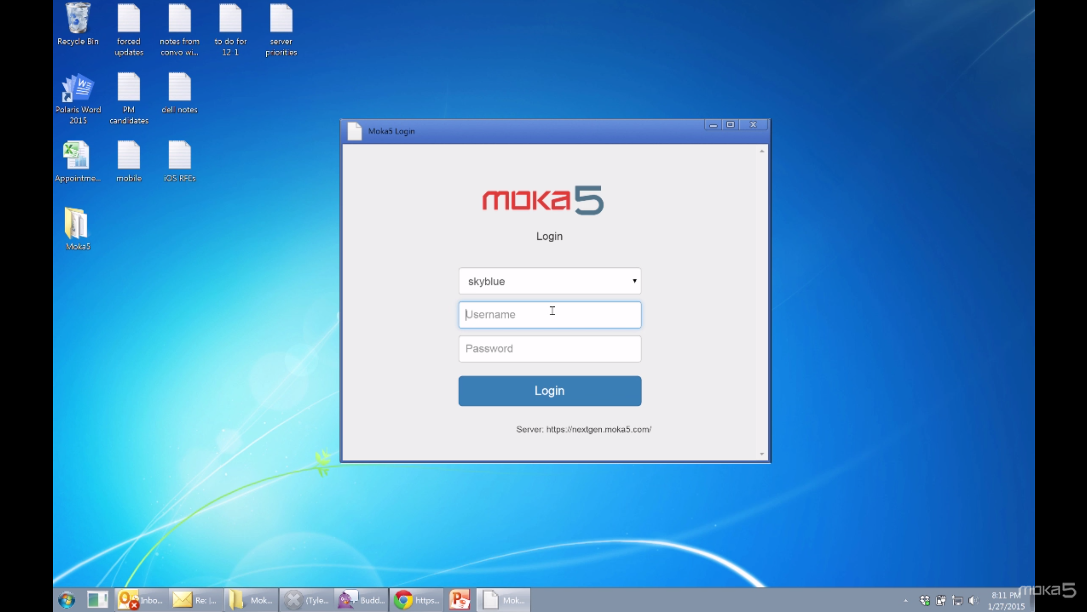The image size is (1087, 612).
Task: Select the 'mobile' desktop file
Action: (x=129, y=161)
